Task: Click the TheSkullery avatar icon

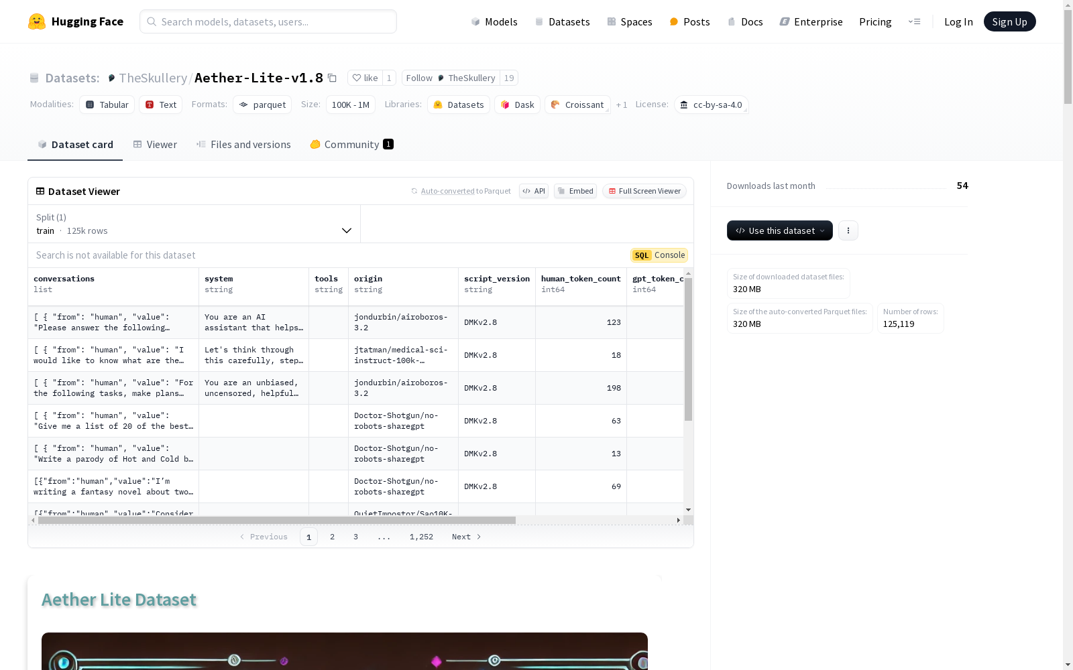Action: [111, 78]
